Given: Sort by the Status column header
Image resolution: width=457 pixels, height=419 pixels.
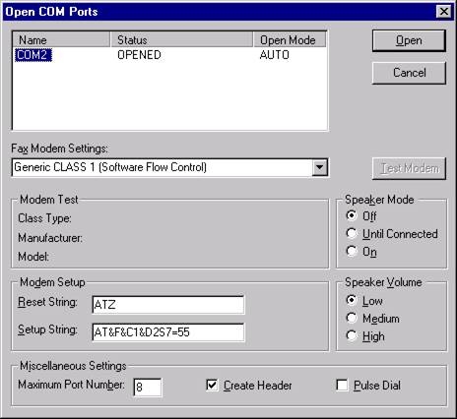Looking at the screenshot, I should pos(181,40).
